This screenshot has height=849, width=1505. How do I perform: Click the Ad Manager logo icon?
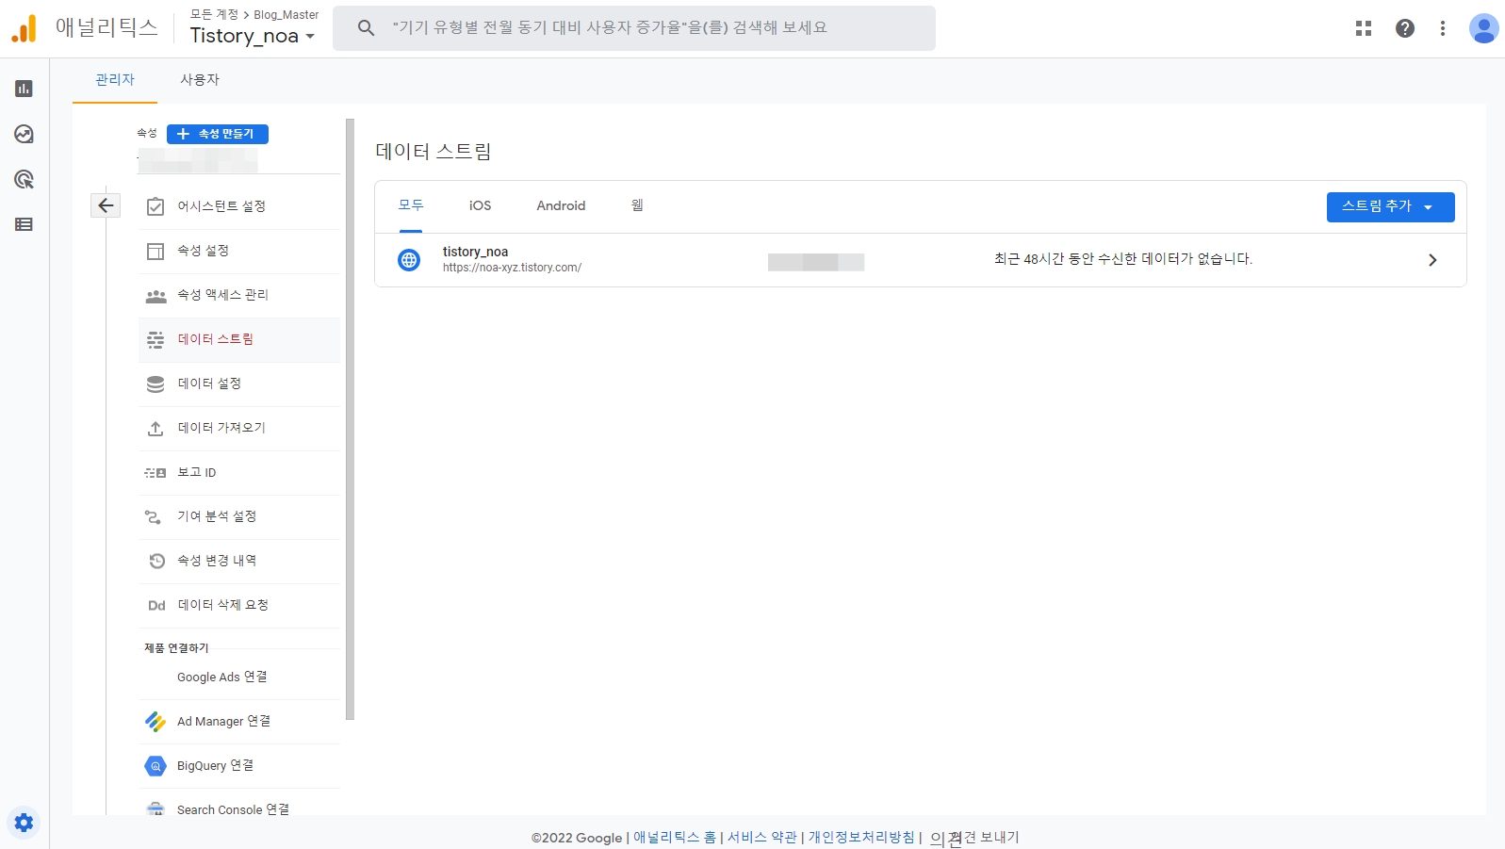coord(155,722)
